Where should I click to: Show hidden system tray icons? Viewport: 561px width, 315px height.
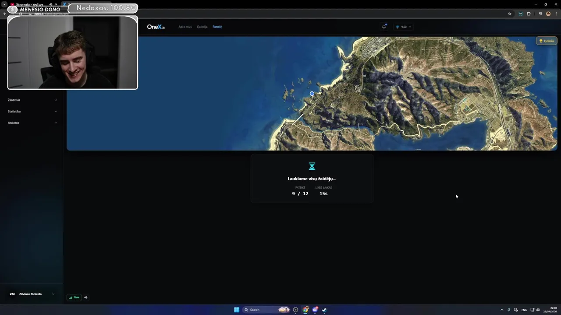tap(502, 310)
